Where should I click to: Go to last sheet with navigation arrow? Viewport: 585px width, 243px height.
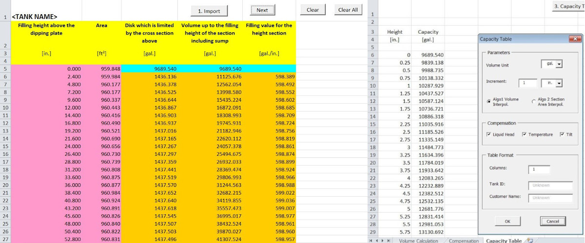point(390,241)
